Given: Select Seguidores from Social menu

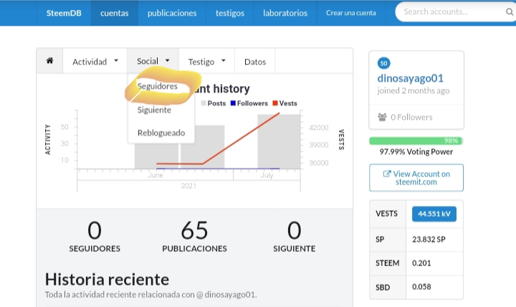Looking at the screenshot, I should tap(157, 86).
